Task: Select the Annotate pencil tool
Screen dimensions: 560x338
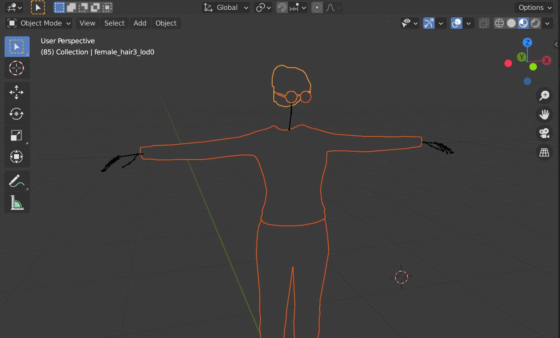Action: click(x=17, y=181)
